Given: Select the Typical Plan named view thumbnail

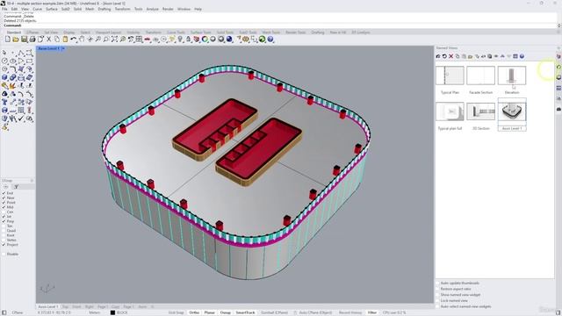Looking at the screenshot, I should click(450, 75).
